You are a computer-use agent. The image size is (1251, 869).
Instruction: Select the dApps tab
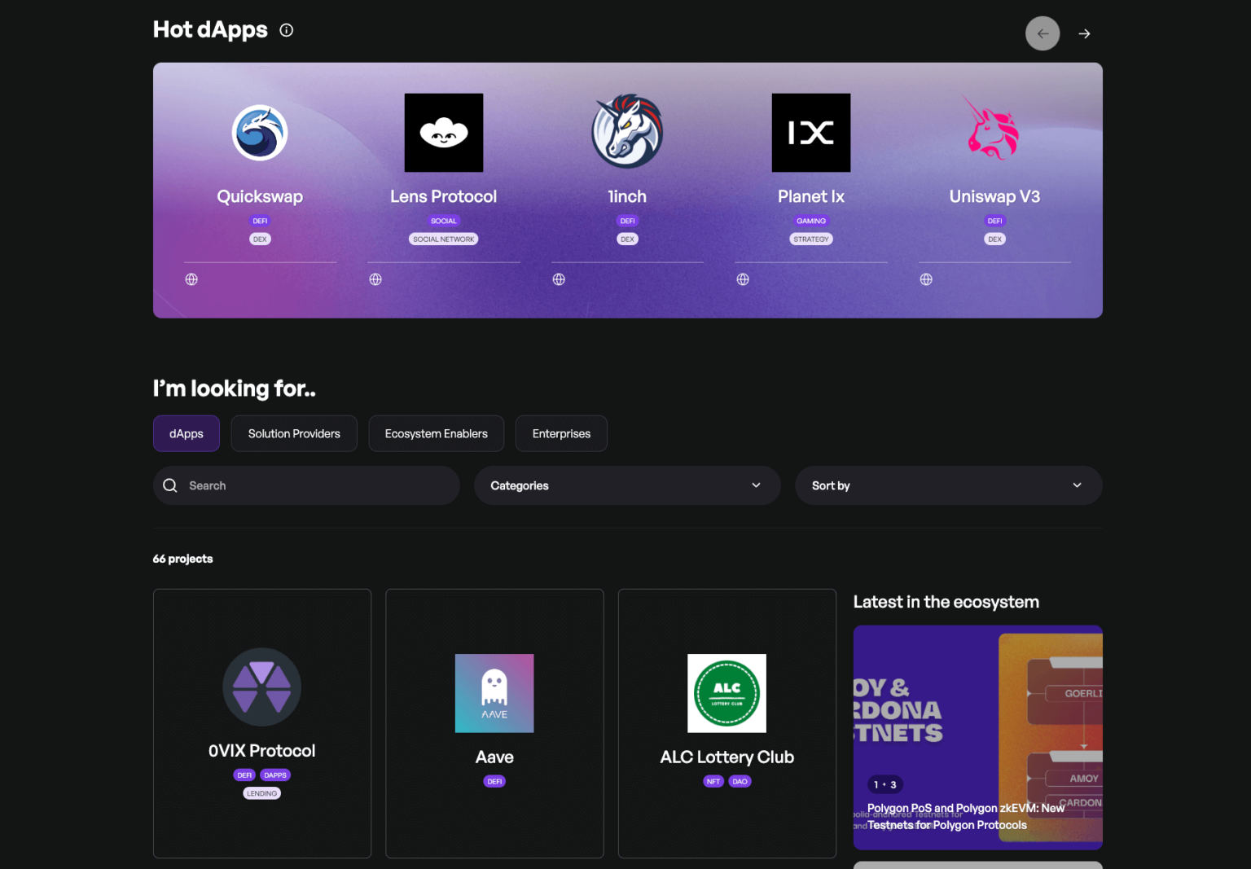coord(186,433)
